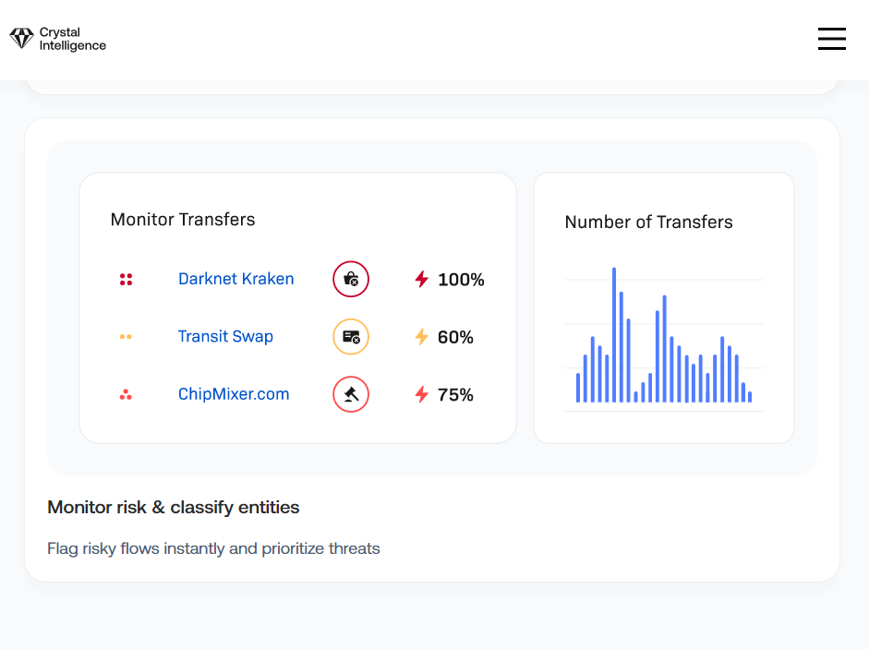Click the Transit Swap stolen-card icon
This screenshot has width=869, height=649.
(x=351, y=336)
